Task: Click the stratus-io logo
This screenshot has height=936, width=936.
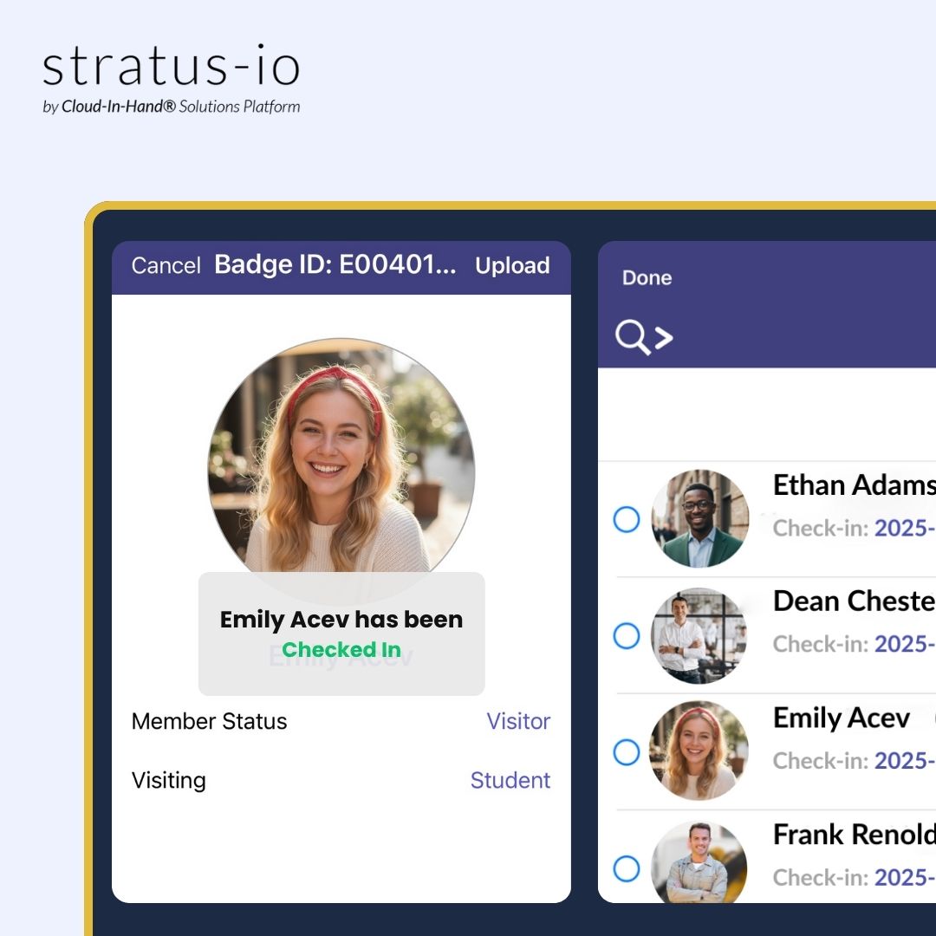Action: [172, 66]
